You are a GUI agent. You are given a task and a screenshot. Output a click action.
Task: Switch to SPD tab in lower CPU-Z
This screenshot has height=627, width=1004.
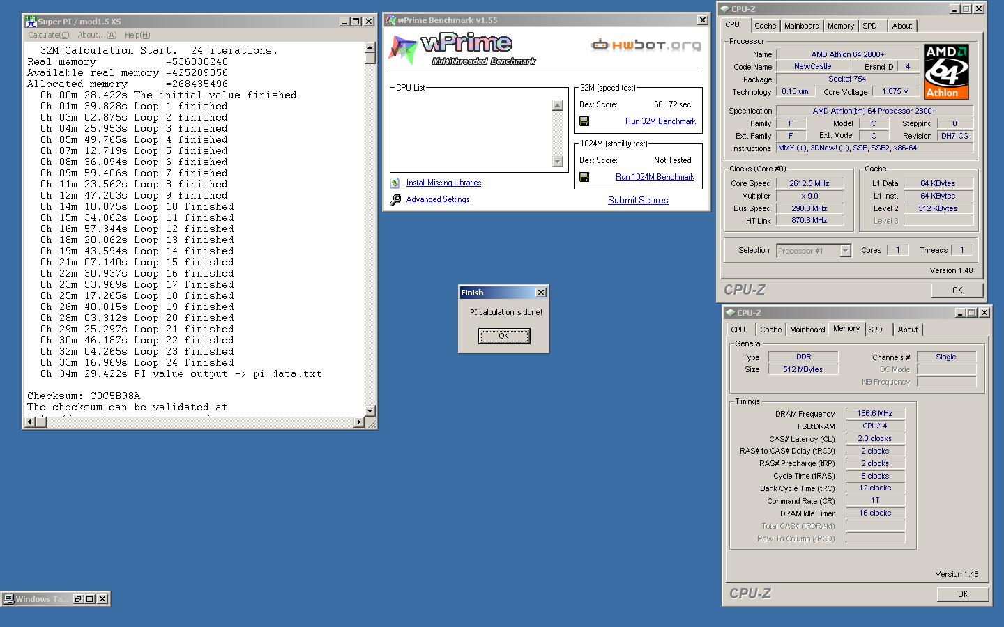coord(875,330)
